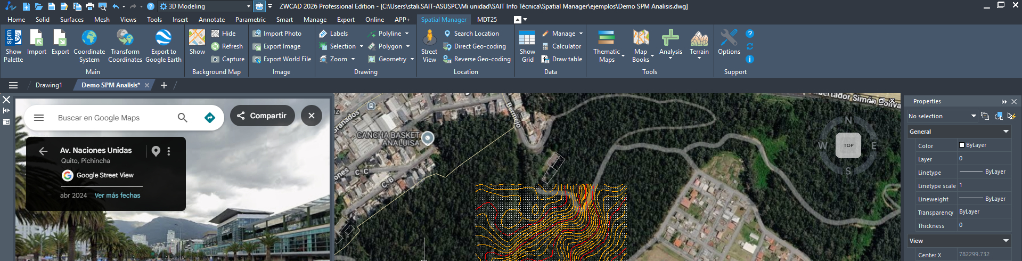Open the Export ribbon tab
This screenshot has width=1022, height=261.
pos(346,20)
